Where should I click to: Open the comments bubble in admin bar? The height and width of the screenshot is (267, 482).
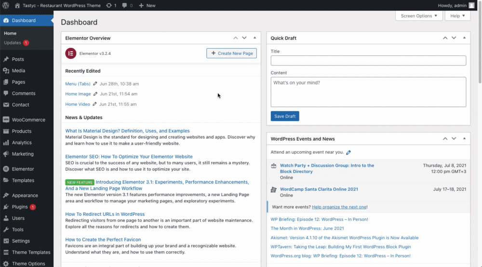point(124,5)
